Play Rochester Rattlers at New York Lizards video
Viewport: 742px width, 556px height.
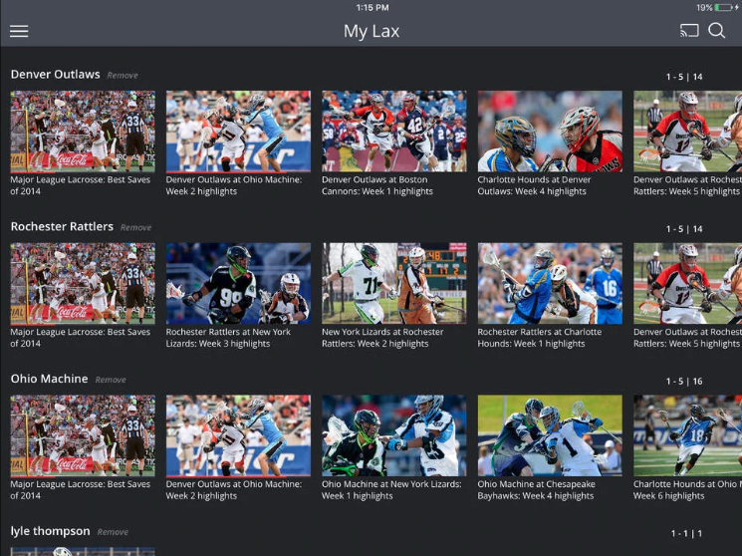238,284
